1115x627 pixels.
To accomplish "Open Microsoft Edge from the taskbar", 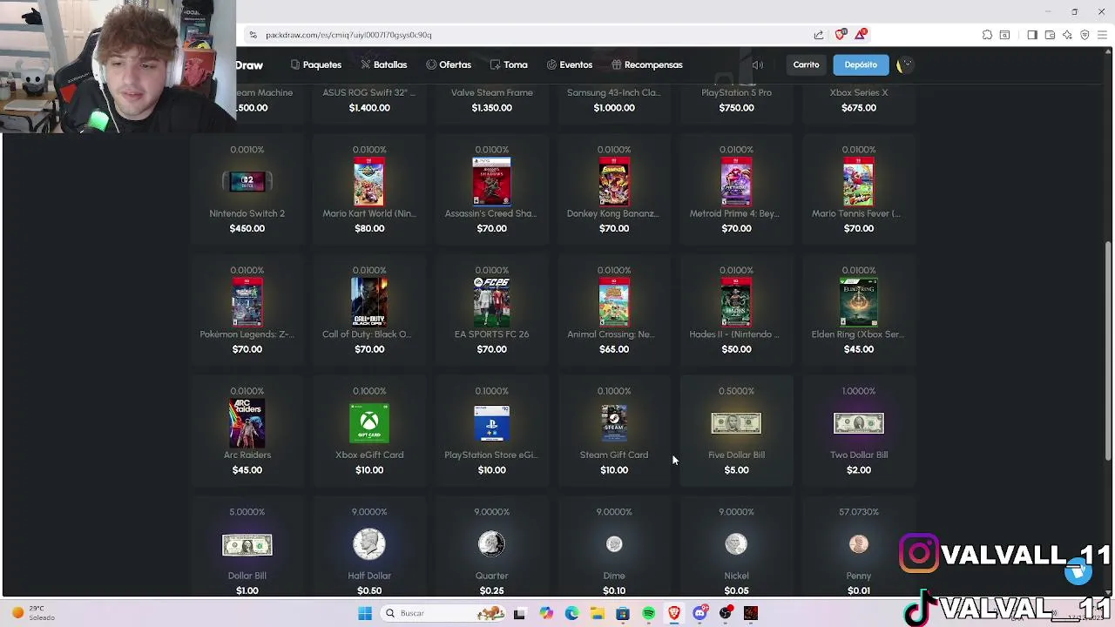I will pos(571,613).
